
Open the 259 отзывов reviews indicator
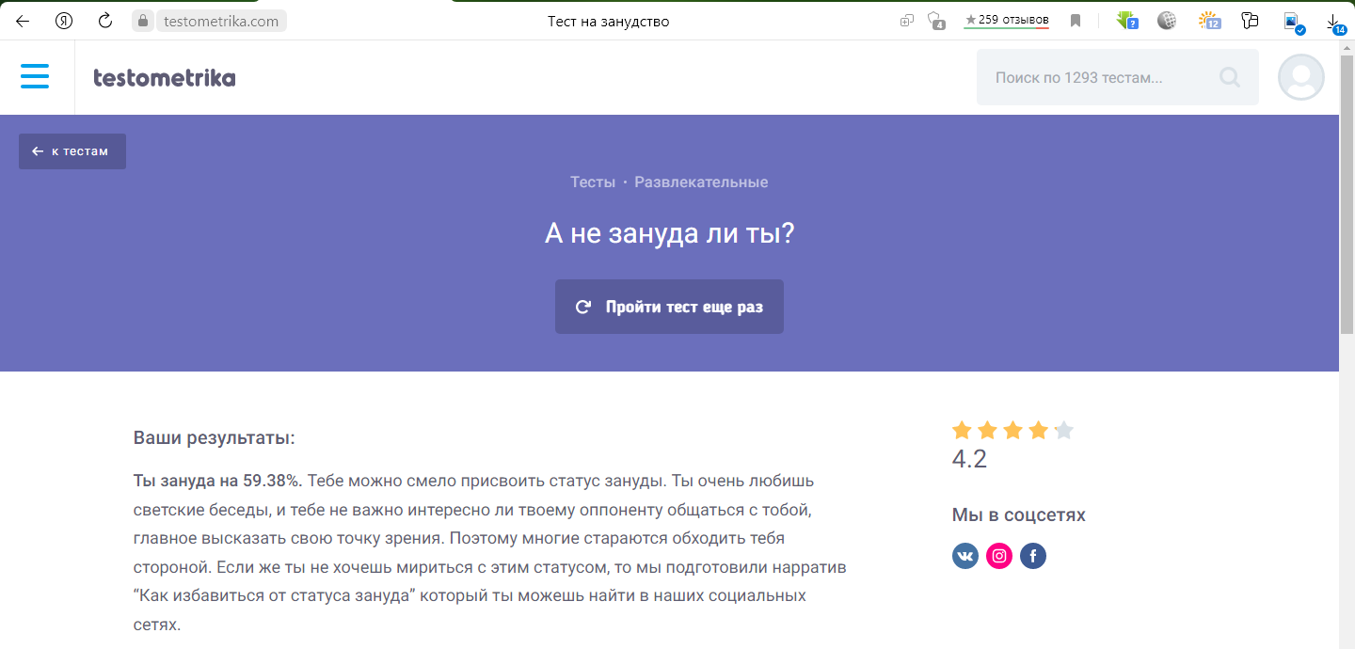pos(1006,20)
